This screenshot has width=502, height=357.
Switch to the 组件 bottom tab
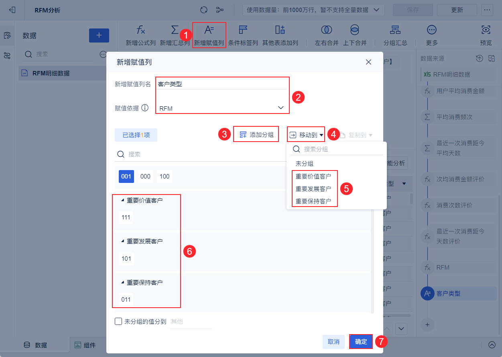pyautogui.click(x=85, y=345)
